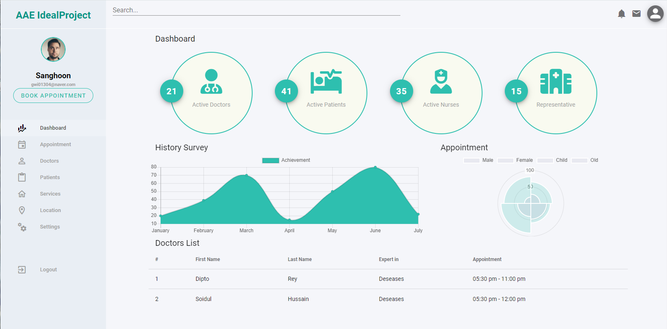Click the May data point on chart

(x=332, y=191)
